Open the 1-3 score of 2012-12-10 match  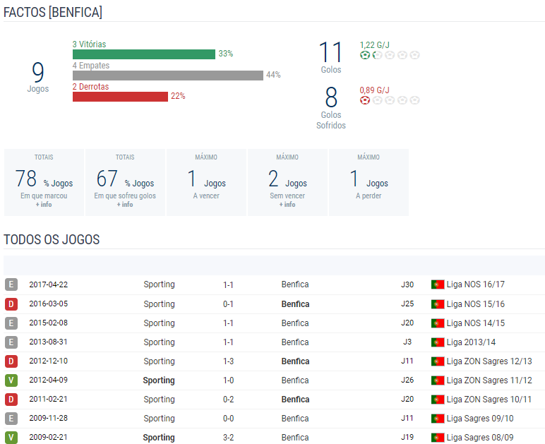(x=228, y=361)
